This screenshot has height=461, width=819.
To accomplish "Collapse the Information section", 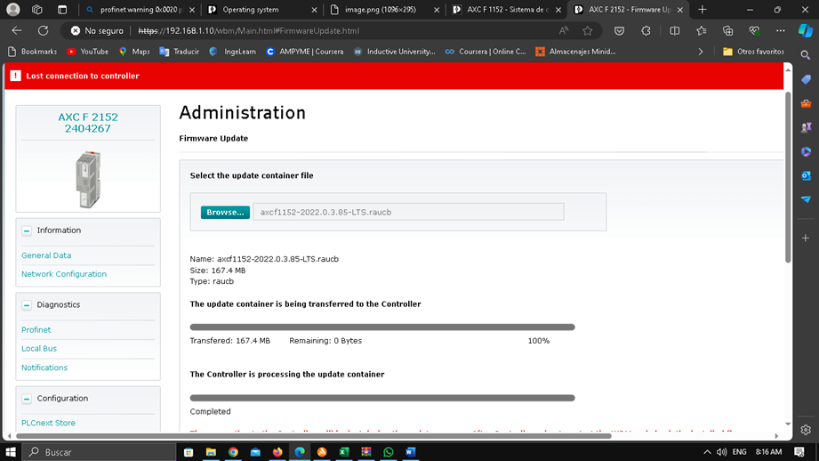I will 27,230.
